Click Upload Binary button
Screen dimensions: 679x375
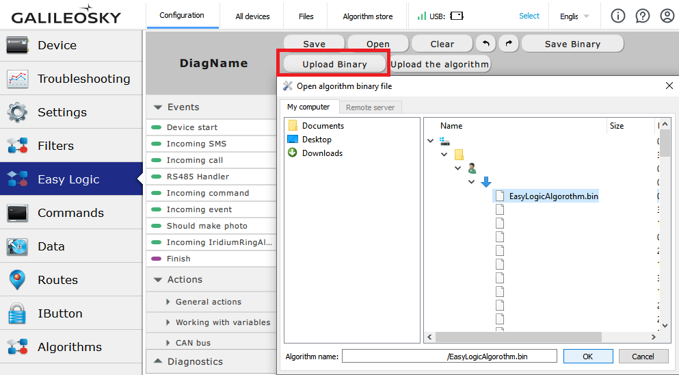tap(335, 64)
